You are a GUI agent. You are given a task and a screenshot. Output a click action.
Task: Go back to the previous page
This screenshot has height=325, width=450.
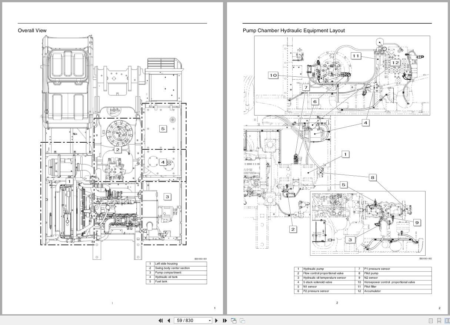(169, 320)
